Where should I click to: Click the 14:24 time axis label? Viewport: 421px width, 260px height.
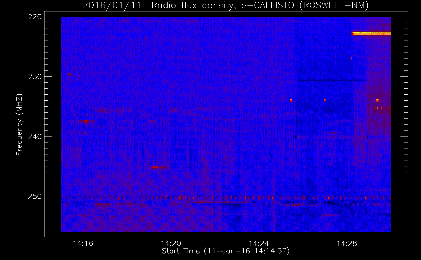point(259,243)
